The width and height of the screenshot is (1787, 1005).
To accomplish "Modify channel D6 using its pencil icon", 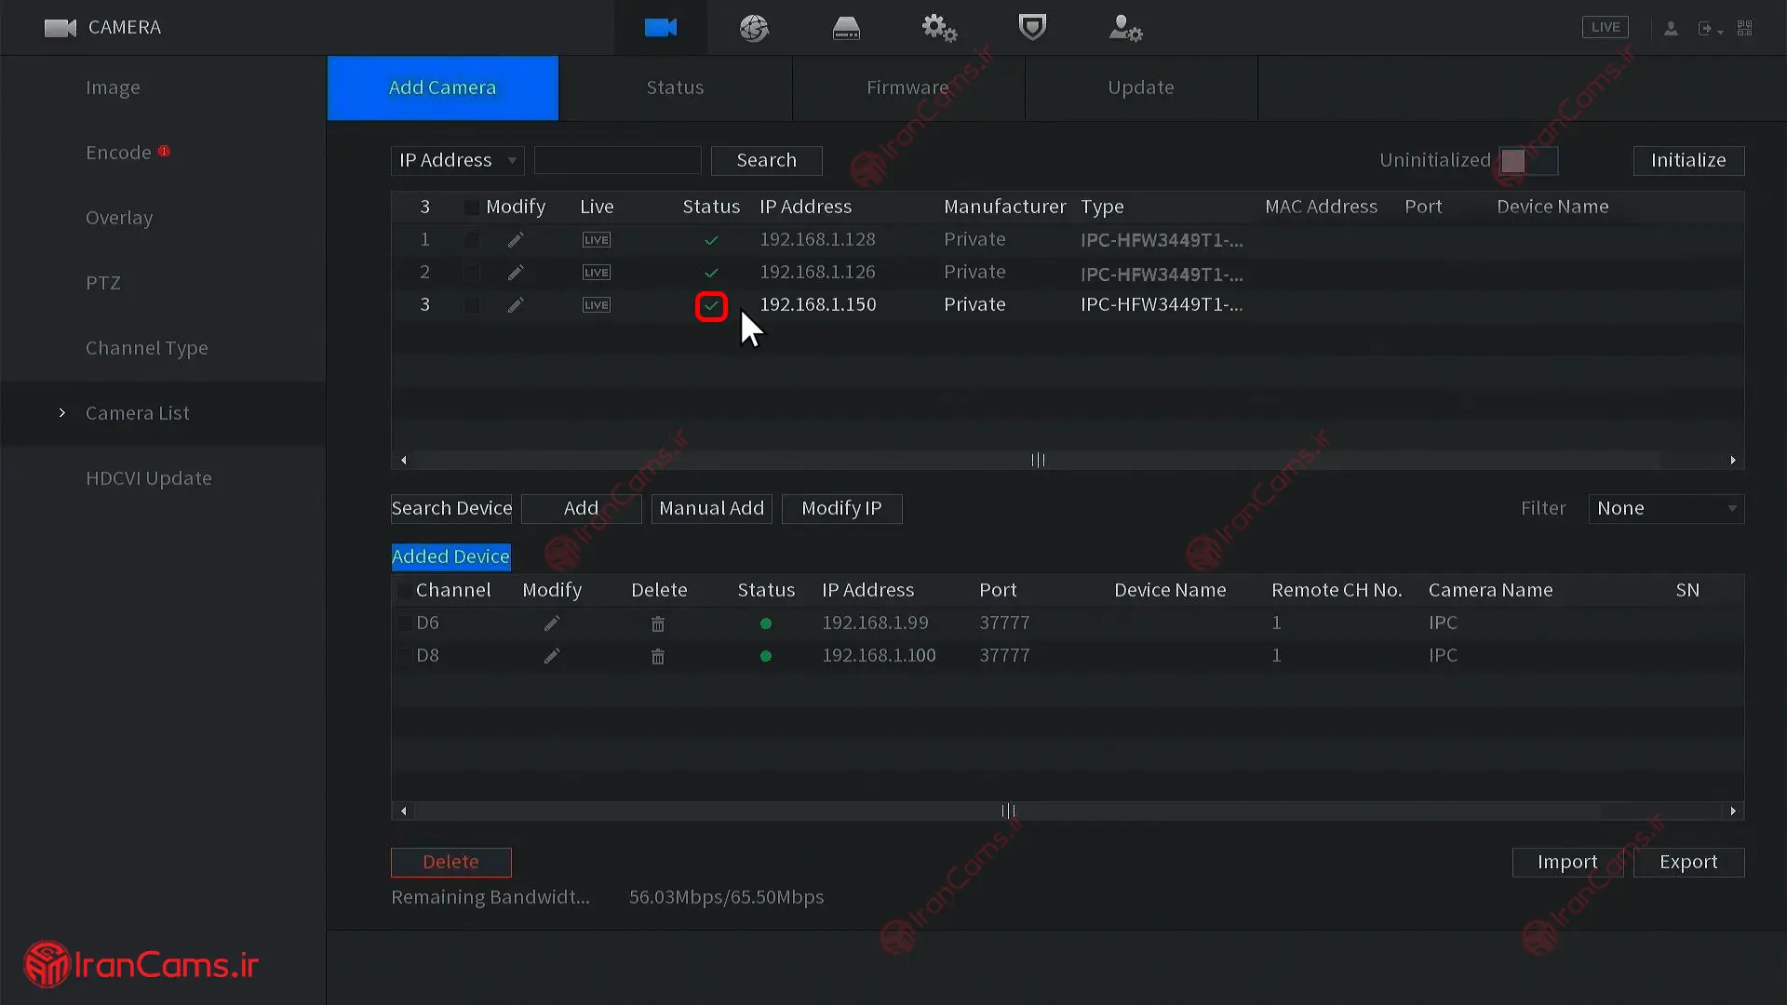I will [x=552, y=623].
